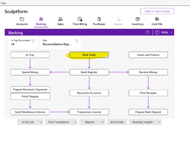This screenshot has width=190, height=142.
Task: Switch to the Inventory tab label
Action: click(x=138, y=24)
